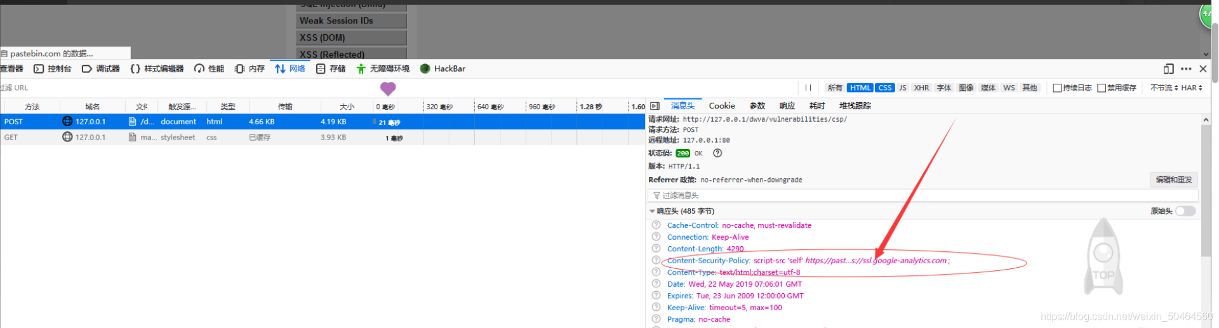Open the Console (控制台) panel
This screenshot has height=328, width=1219.
click(x=53, y=69)
